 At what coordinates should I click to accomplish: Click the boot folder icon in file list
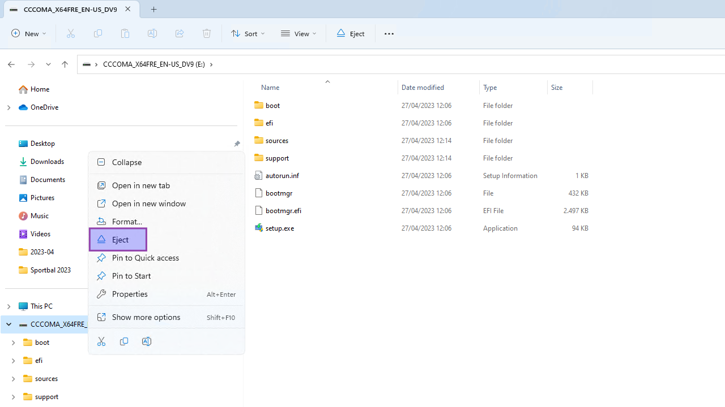[x=259, y=105]
